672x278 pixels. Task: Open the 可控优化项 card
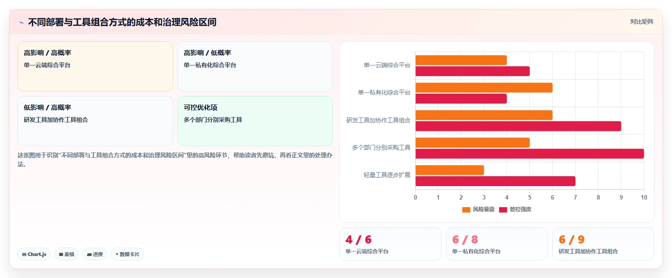(x=255, y=121)
